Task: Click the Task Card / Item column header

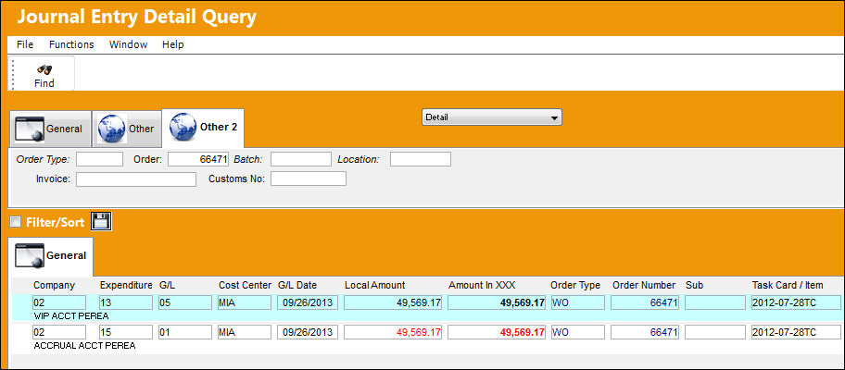Action: [788, 286]
